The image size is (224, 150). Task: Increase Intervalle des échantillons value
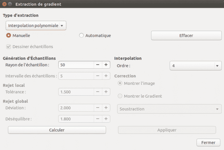(x=106, y=76)
